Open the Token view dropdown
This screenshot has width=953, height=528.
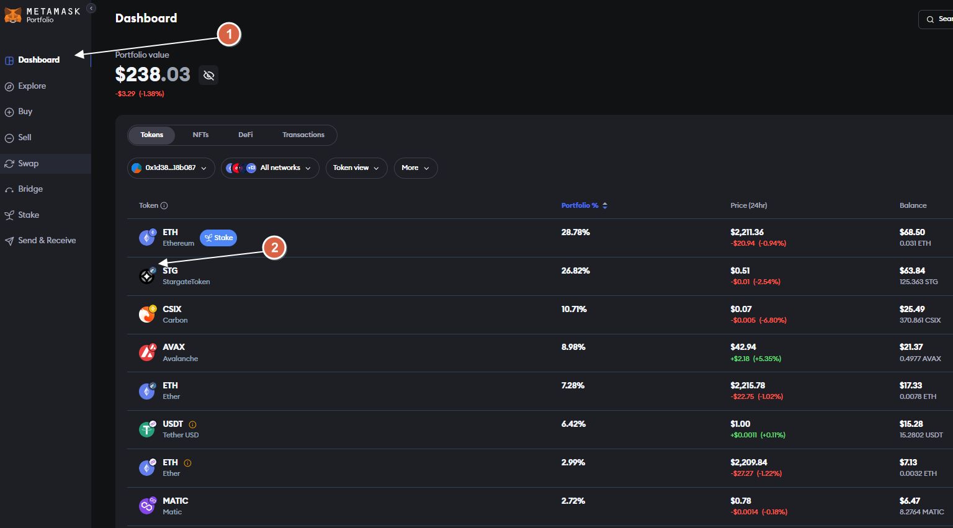click(357, 168)
